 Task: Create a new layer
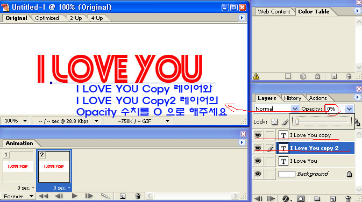click(x=332, y=199)
